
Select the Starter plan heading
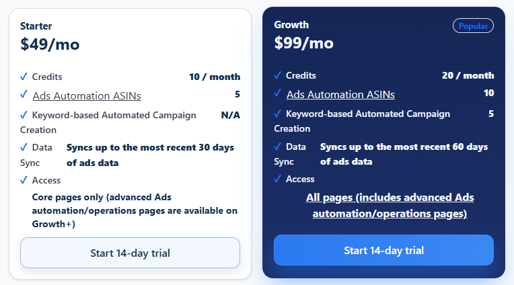pyautogui.click(x=36, y=26)
